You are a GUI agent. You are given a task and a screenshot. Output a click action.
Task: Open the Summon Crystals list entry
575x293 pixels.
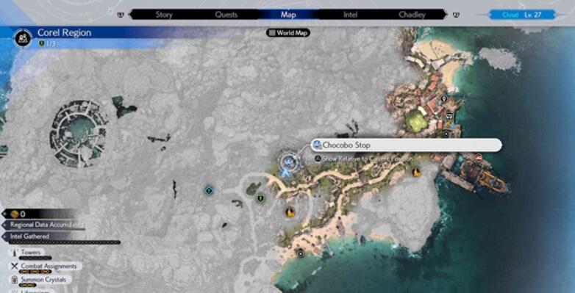tap(40, 280)
